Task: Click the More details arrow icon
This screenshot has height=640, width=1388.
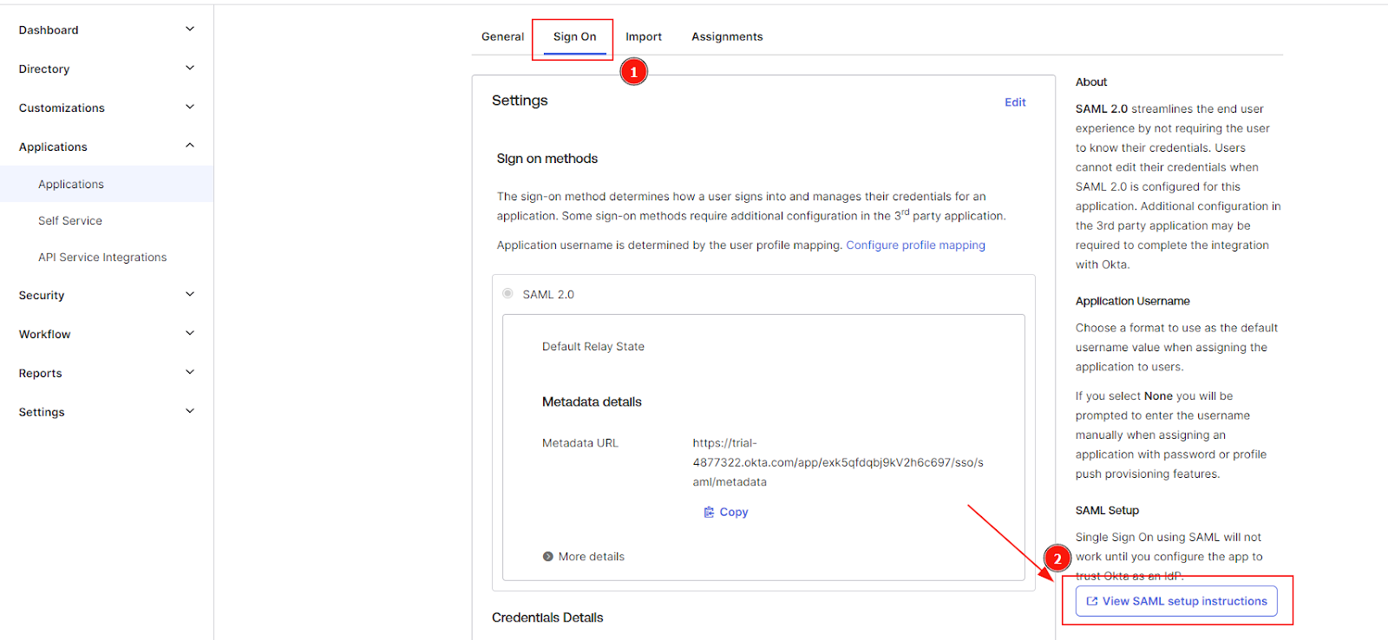Action: pos(547,557)
